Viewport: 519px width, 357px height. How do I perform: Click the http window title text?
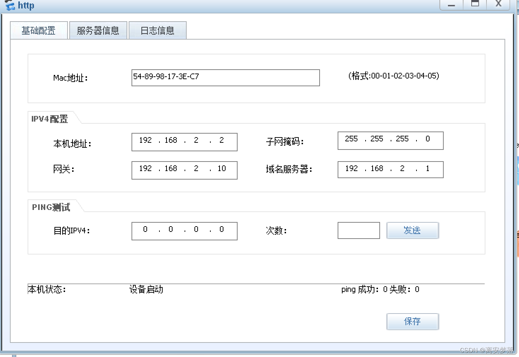(x=26, y=5)
